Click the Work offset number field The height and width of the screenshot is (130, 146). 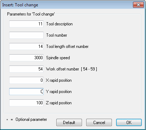tap(26, 69)
